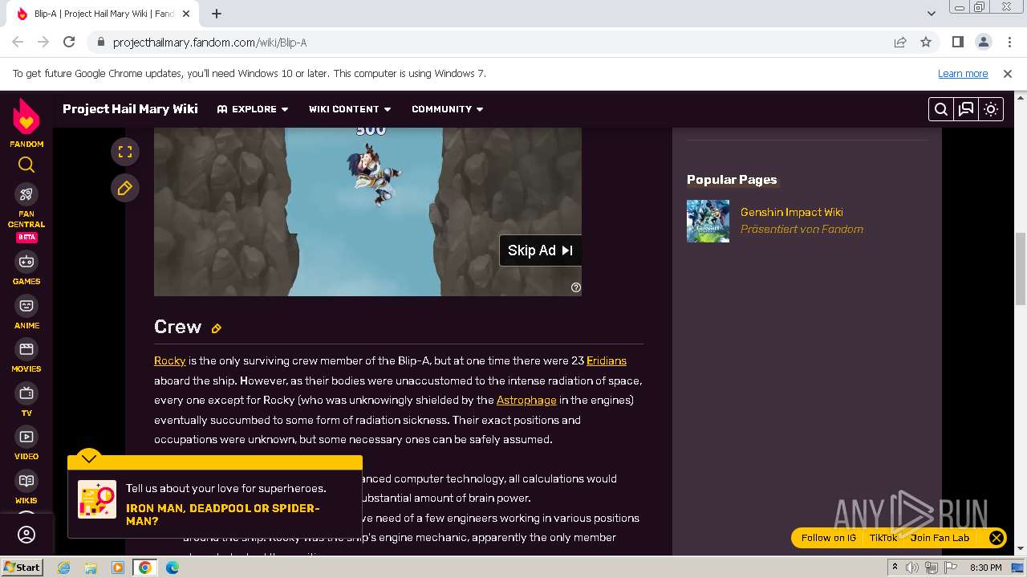Share this page icon in address bar
1027x578 pixels.
pyautogui.click(x=900, y=42)
